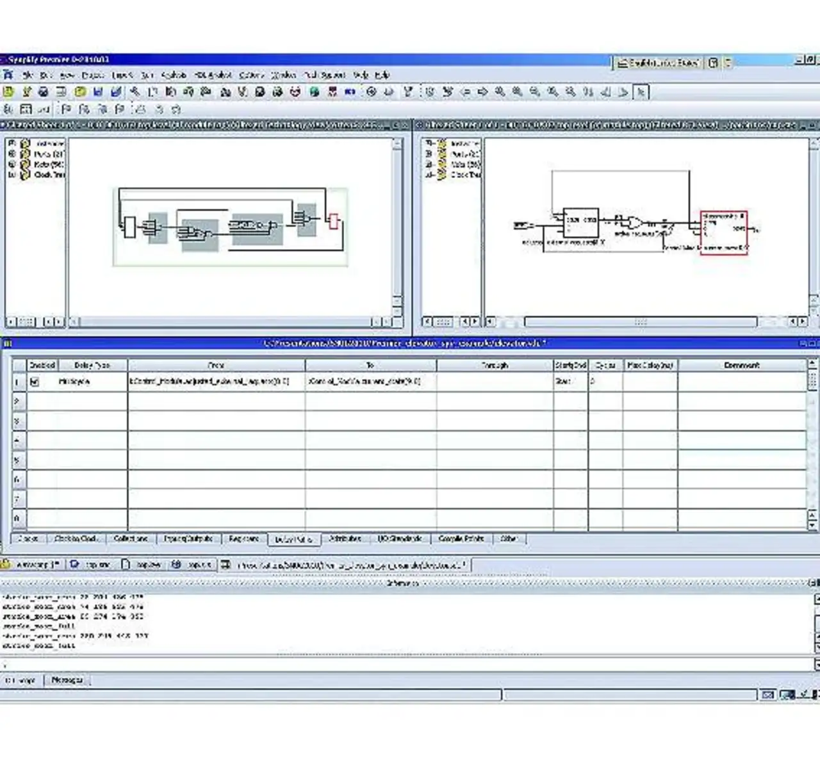Expand Instances node in left schematic tree
Viewport: 820px width, 762px height.
(12, 143)
